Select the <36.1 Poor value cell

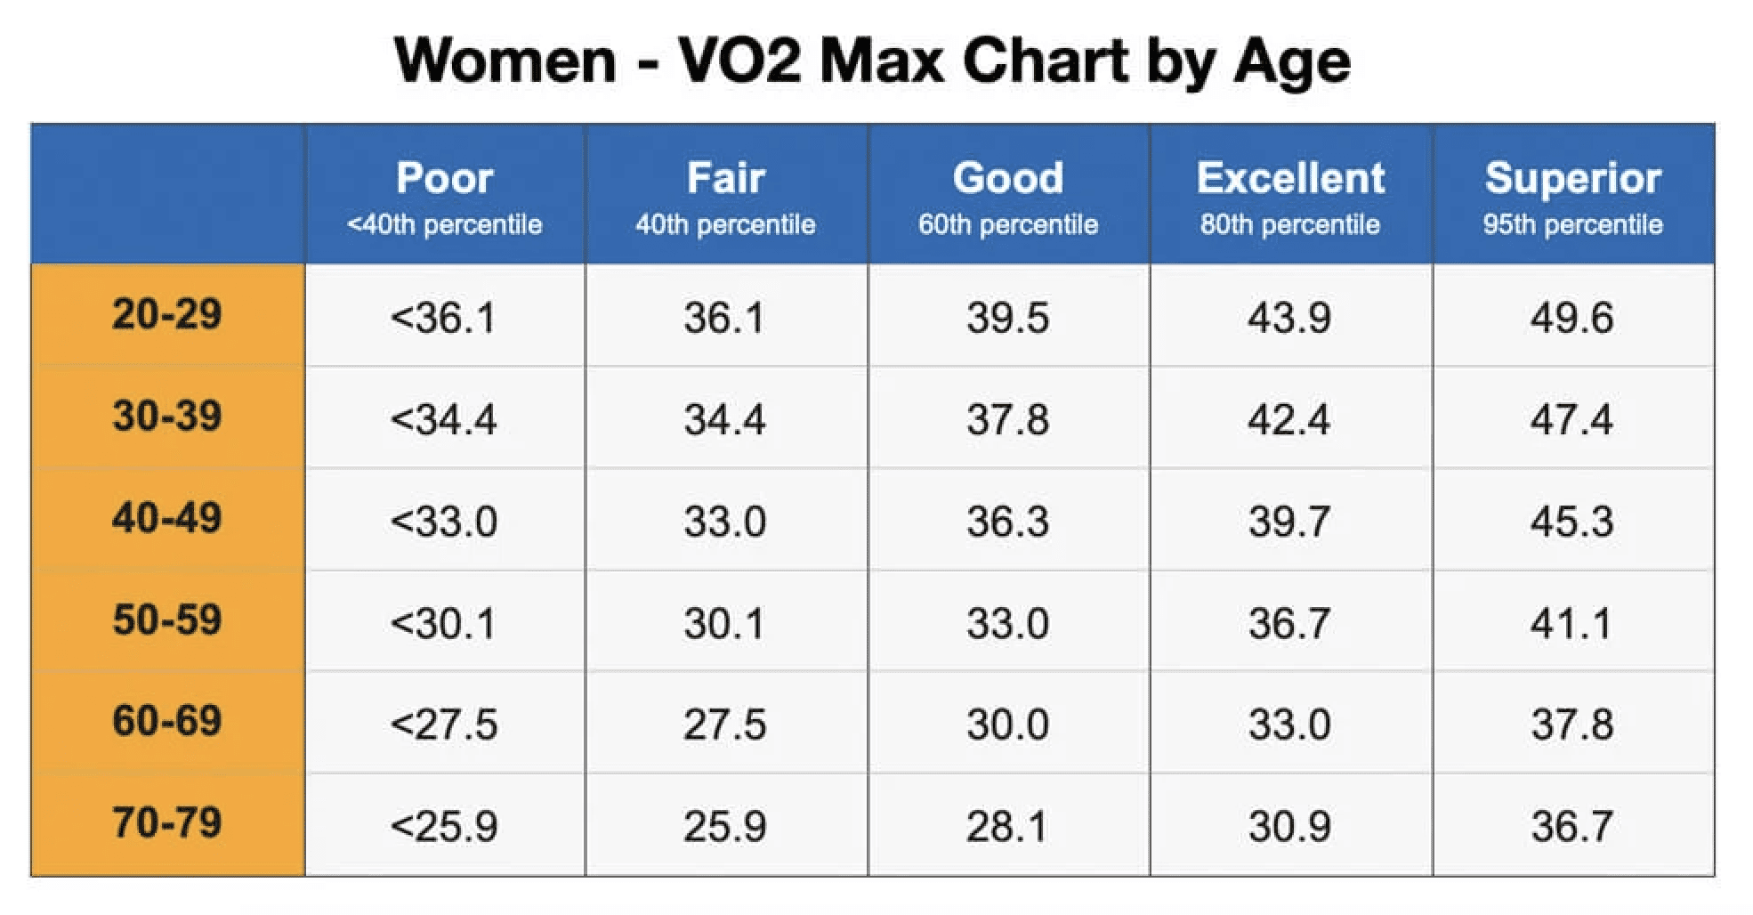point(443,318)
